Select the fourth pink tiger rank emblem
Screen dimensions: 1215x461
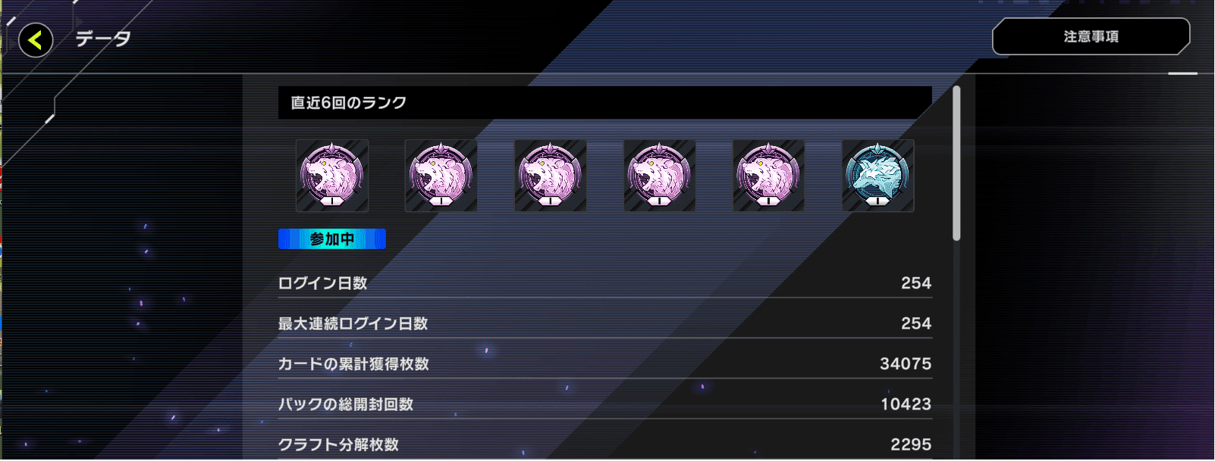pos(660,176)
